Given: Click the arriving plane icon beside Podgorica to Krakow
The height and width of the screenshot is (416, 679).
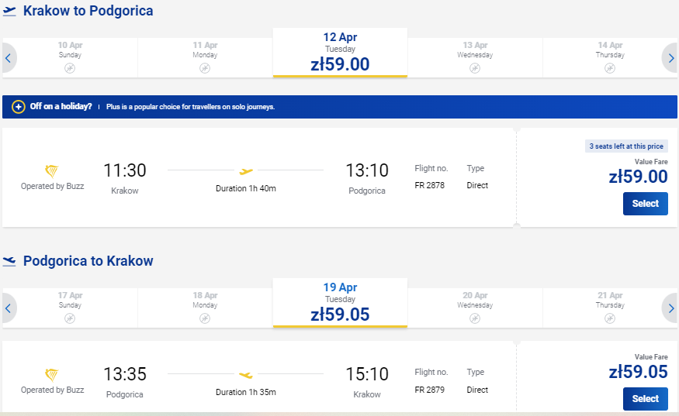Looking at the screenshot, I should pyautogui.click(x=9, y=261).
